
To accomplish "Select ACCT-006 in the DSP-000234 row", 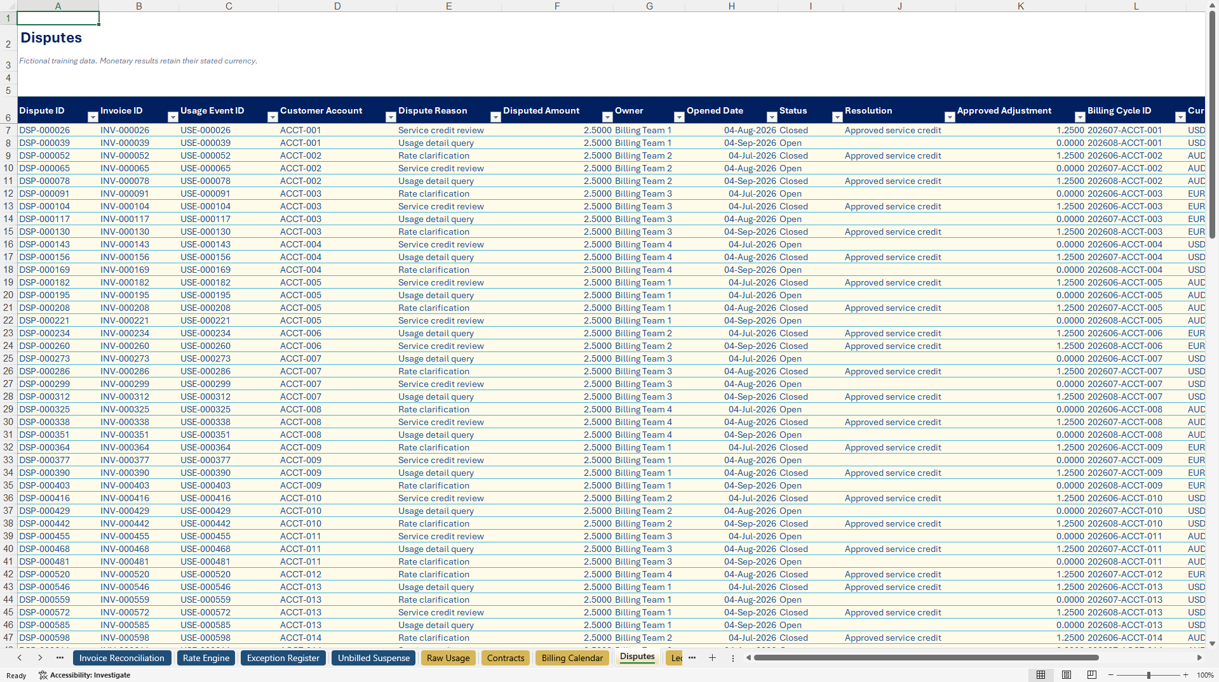I will (337, 333).
